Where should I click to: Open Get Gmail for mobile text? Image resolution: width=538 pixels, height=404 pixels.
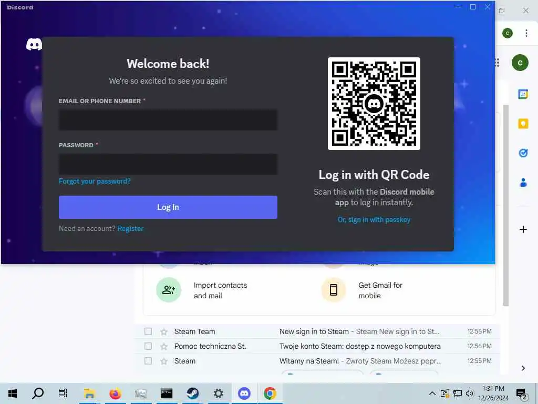[x=380, y=290]
